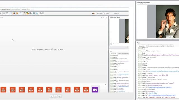Click the round globe-like toolbar icon

(x=34, y=13)
